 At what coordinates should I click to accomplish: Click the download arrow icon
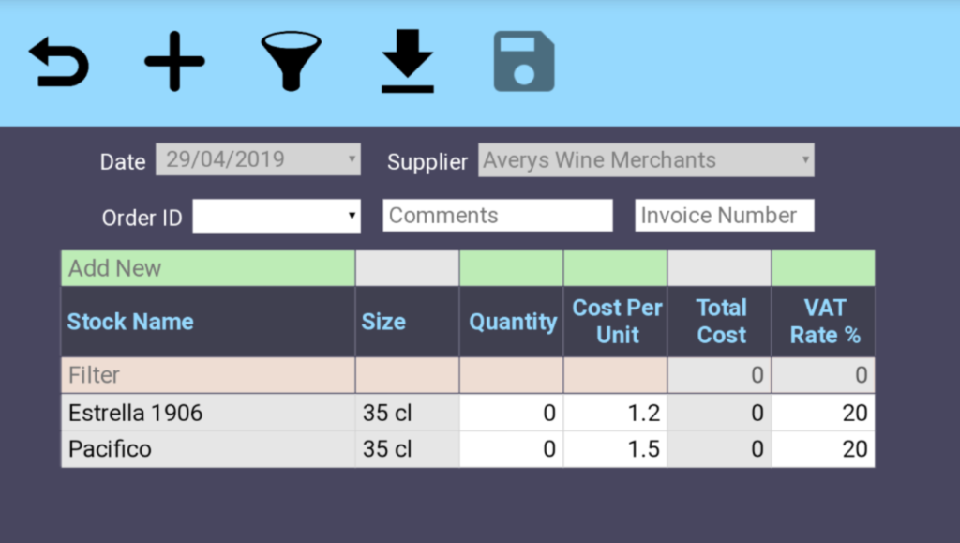pyautogui.click(x=408, y=62)
